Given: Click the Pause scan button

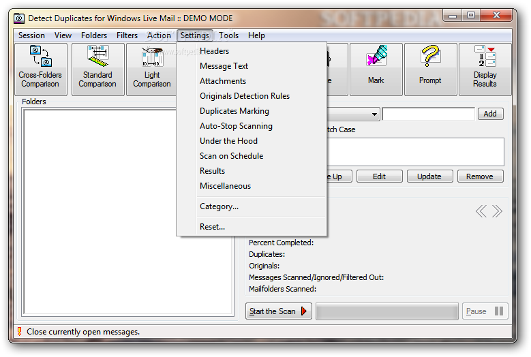Looking at the screenshot, I should coord(485,311).
